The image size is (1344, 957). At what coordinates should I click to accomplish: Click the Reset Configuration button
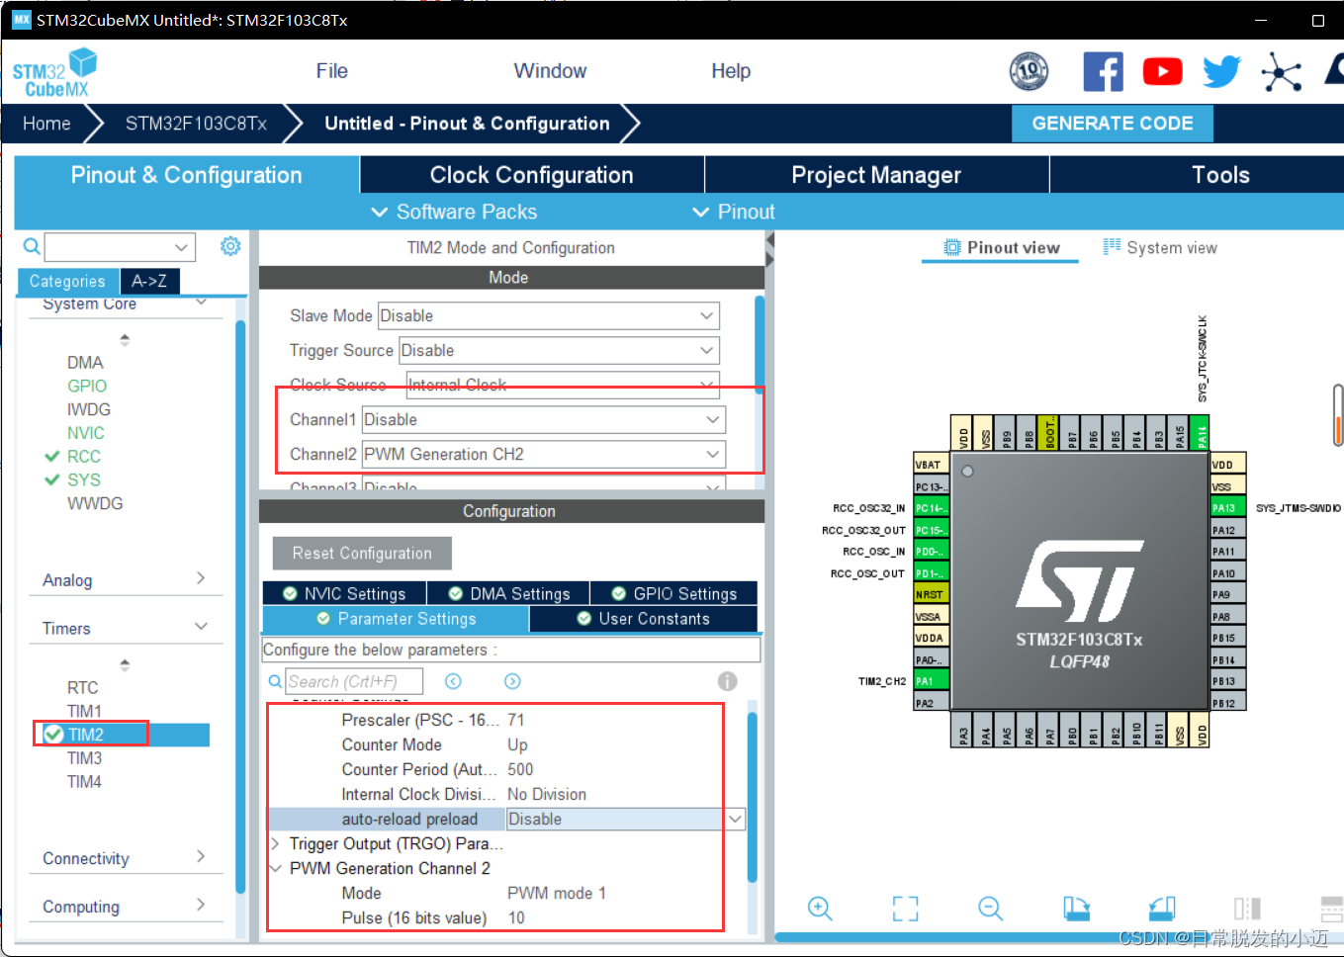pyautogui.click(x=362, y=554)
